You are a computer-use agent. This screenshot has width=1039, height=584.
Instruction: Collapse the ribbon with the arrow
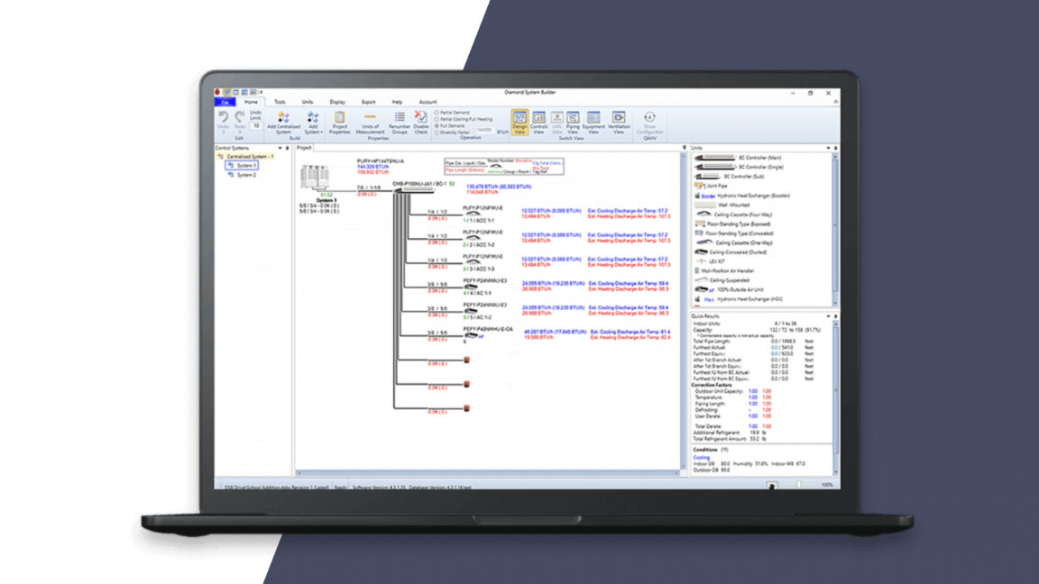[x=835, y=102]
